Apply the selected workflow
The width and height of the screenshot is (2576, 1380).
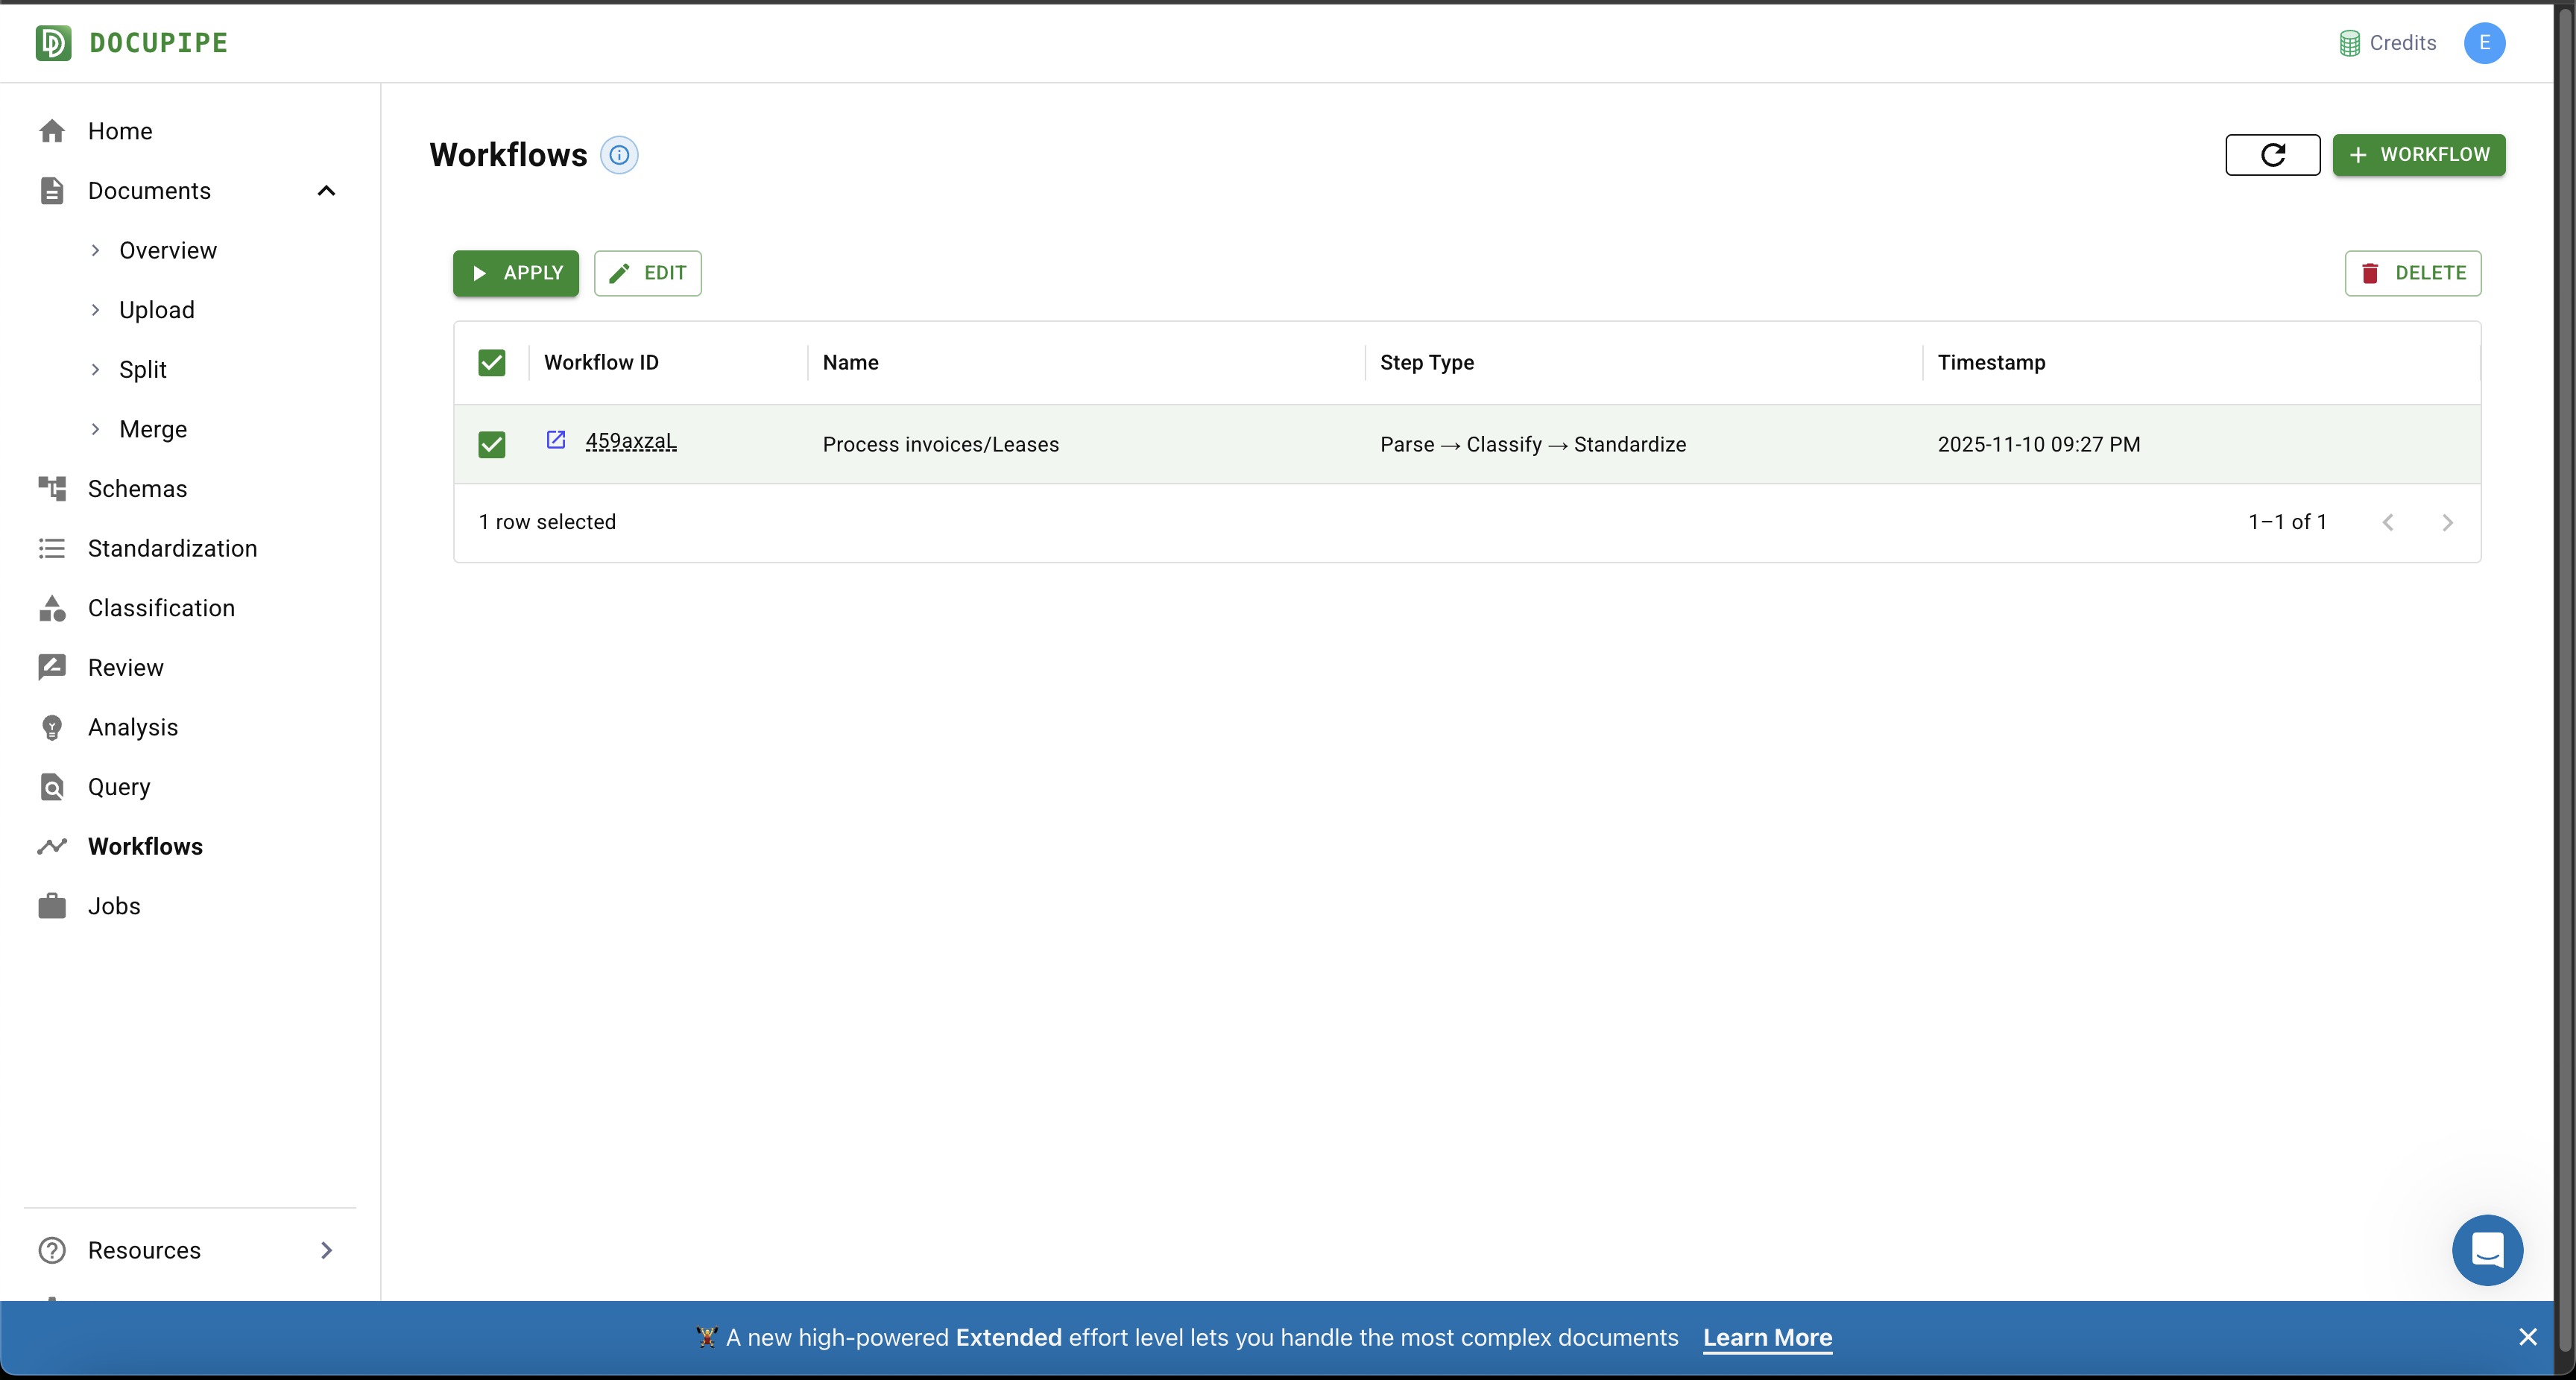coord(516,273)
